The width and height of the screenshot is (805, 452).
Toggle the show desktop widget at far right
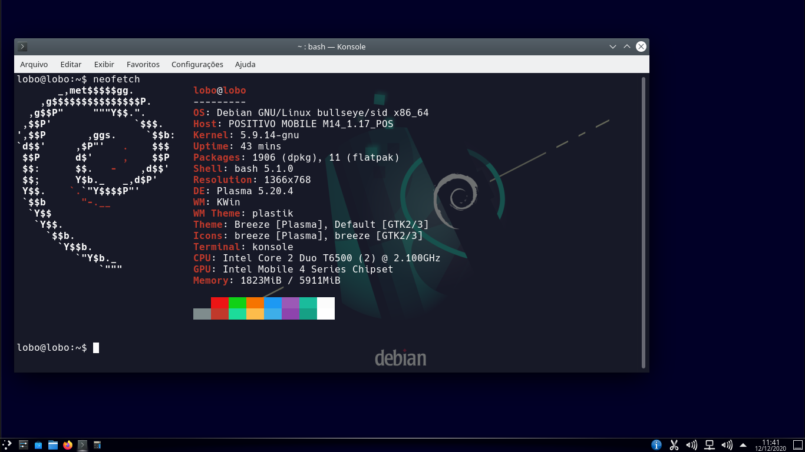797,445
